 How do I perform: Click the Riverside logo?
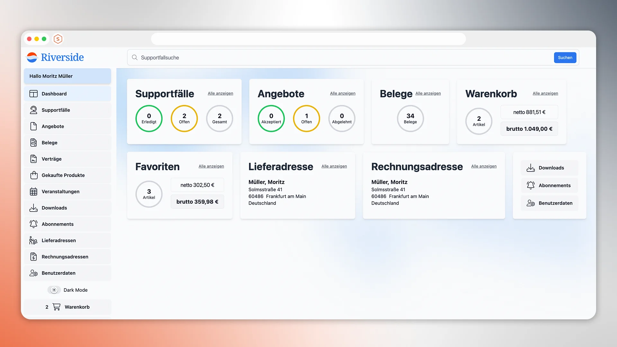pos(55,57)
